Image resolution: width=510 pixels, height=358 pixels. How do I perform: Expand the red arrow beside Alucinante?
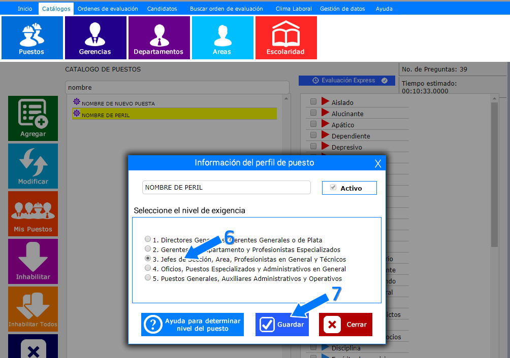point(325,113)
